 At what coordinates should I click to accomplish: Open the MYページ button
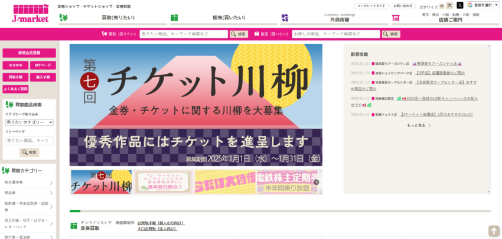(43, 65)
